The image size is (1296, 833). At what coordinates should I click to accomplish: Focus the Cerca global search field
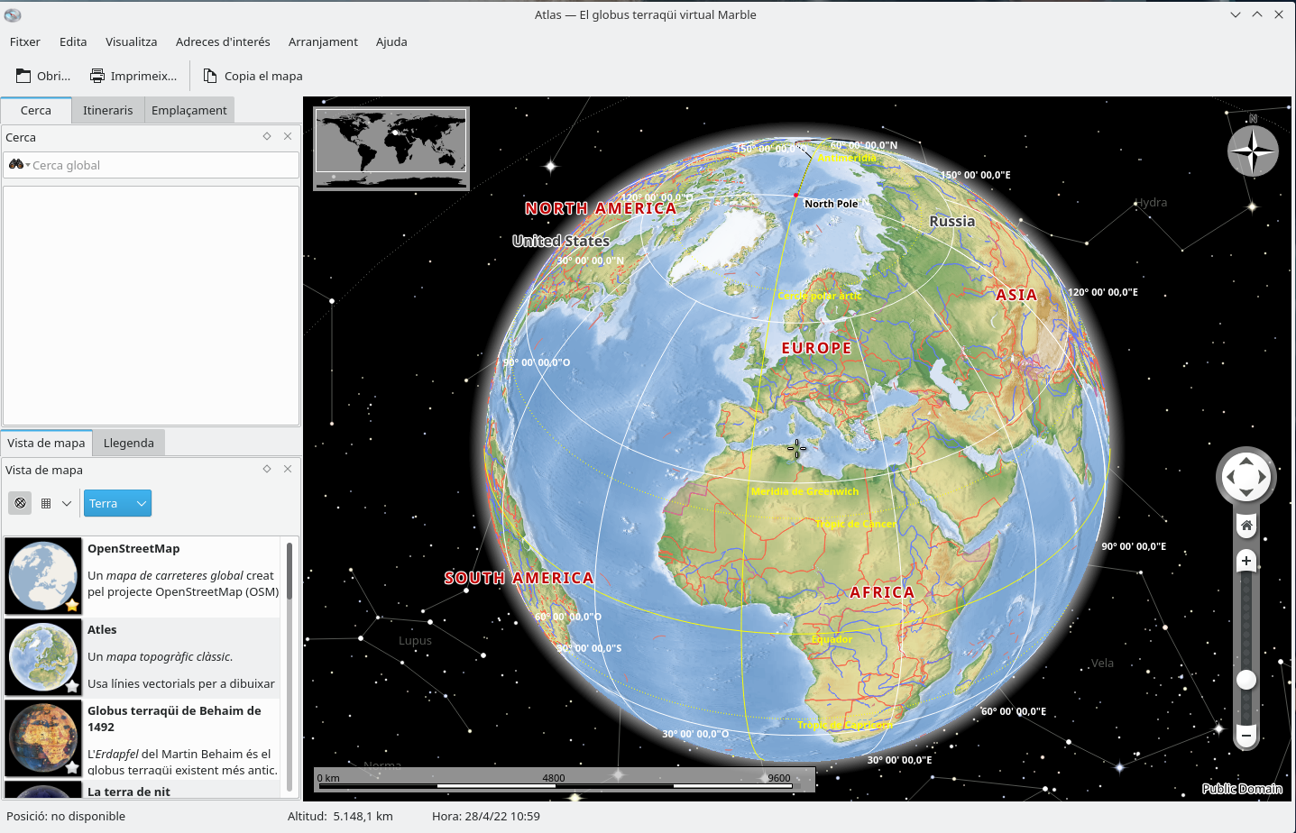pyautogui.click(x=152, y=165)
